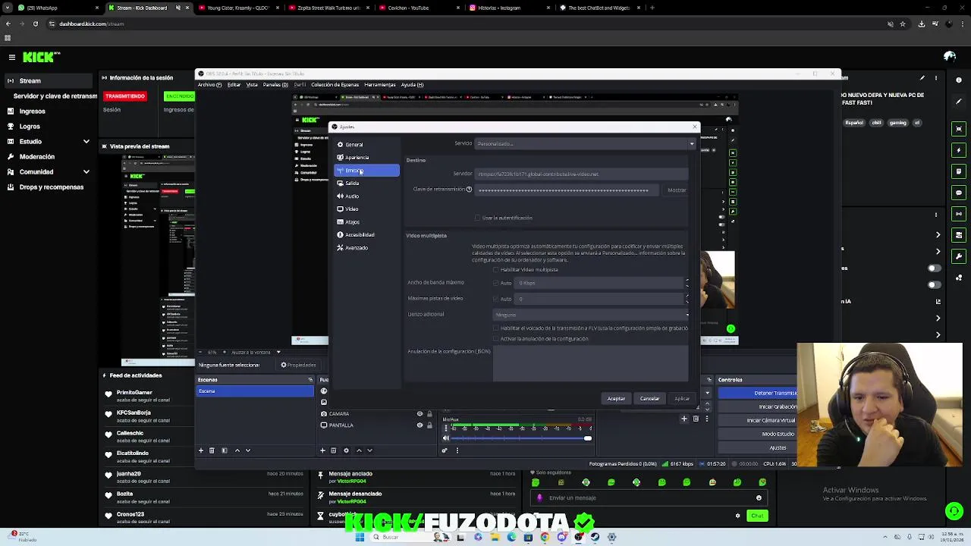Open Perfil menu in OBS

299,85
